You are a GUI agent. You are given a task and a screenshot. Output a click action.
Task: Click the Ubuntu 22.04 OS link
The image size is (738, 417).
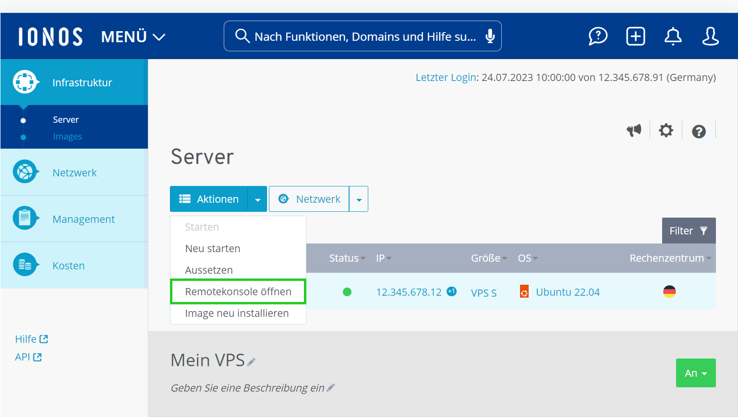[568, 292]
